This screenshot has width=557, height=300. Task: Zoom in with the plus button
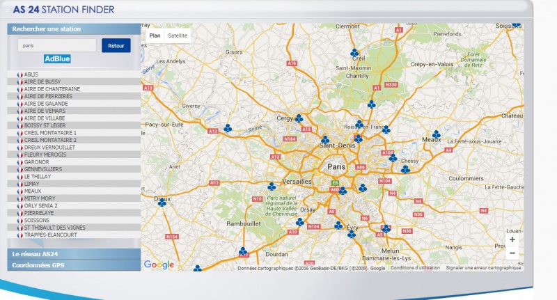pos(512,239)
